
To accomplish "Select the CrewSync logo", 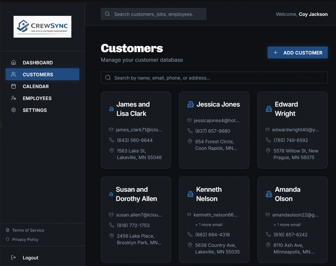I will 42,26.
